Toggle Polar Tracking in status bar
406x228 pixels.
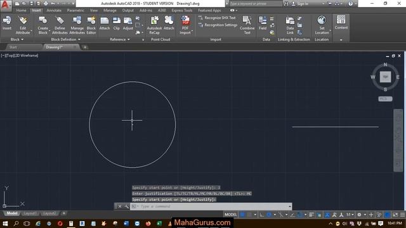click(x=269, y=215)
